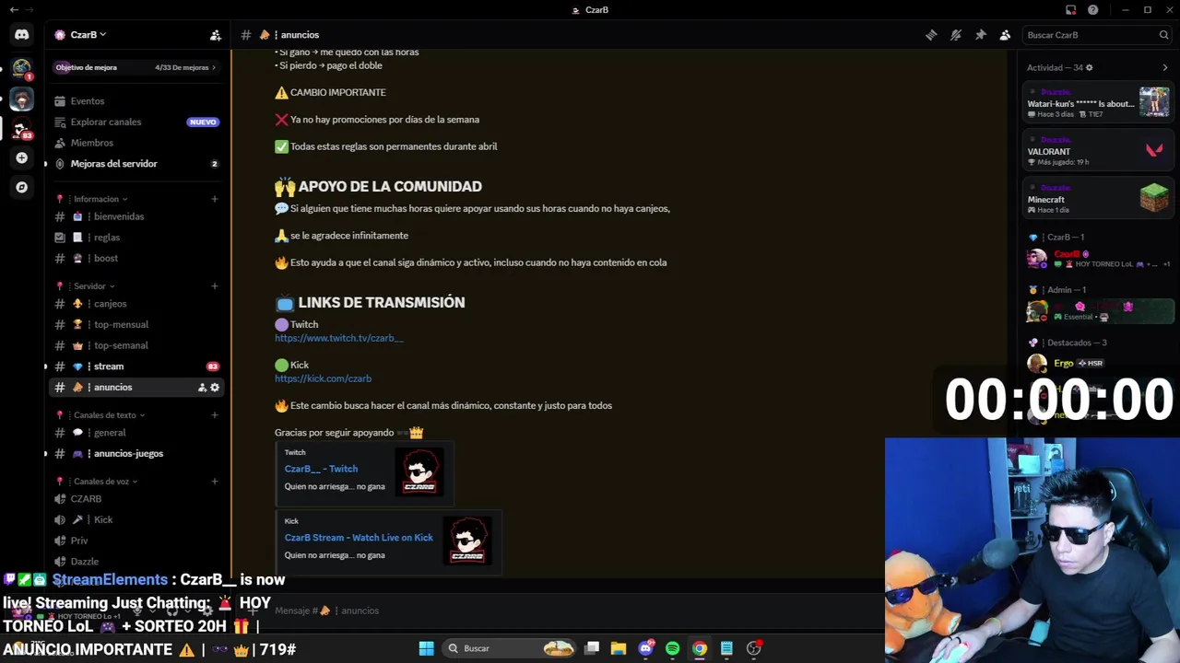Select the boost channel
This screenshot has height=663, width=1180.
pos(136,259)
